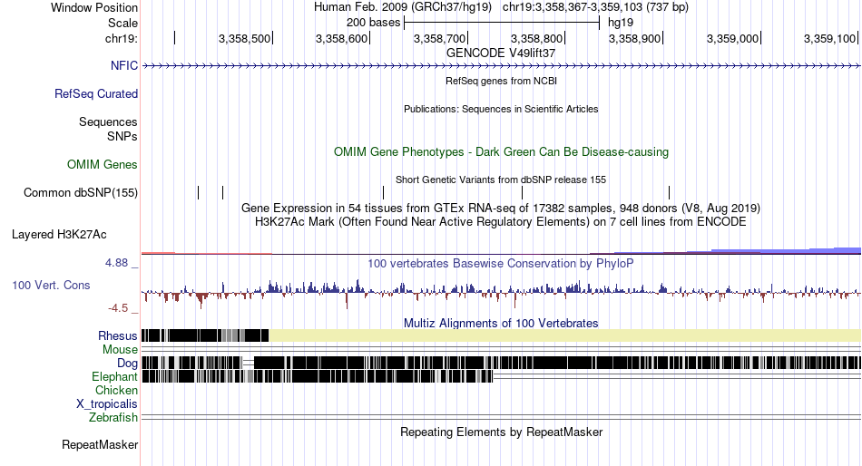The width and height of the screenshot is (862, 466).
Task: Click the 3,359,100 ruler position
Action: point(829,38)
